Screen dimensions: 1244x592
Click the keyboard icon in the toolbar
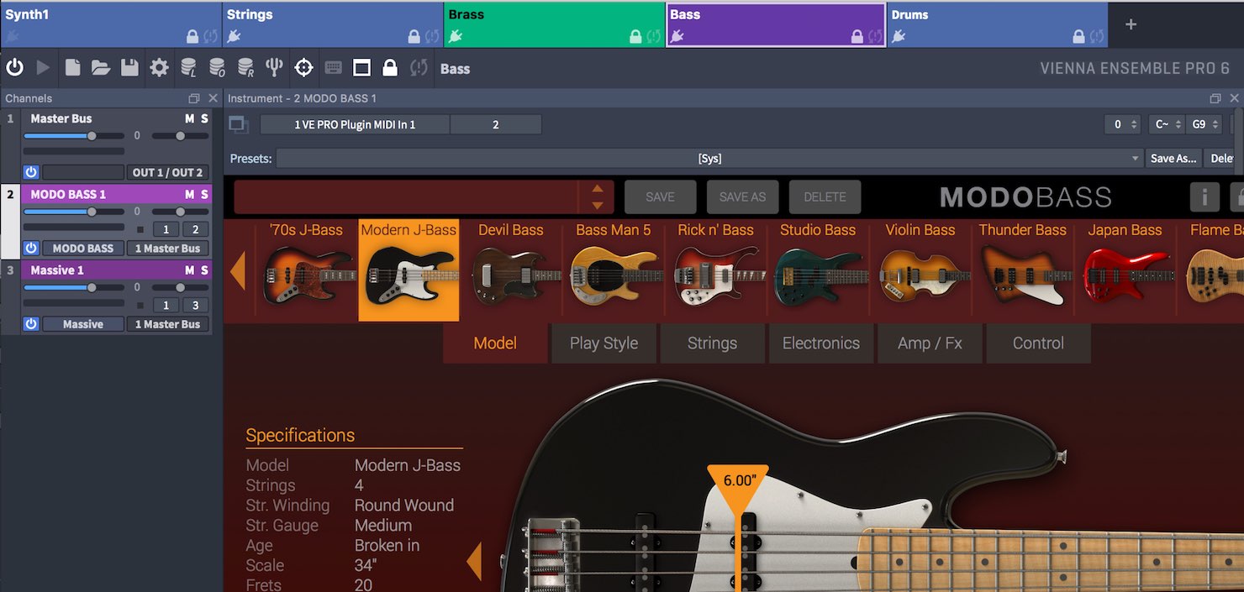click(333, 68)
